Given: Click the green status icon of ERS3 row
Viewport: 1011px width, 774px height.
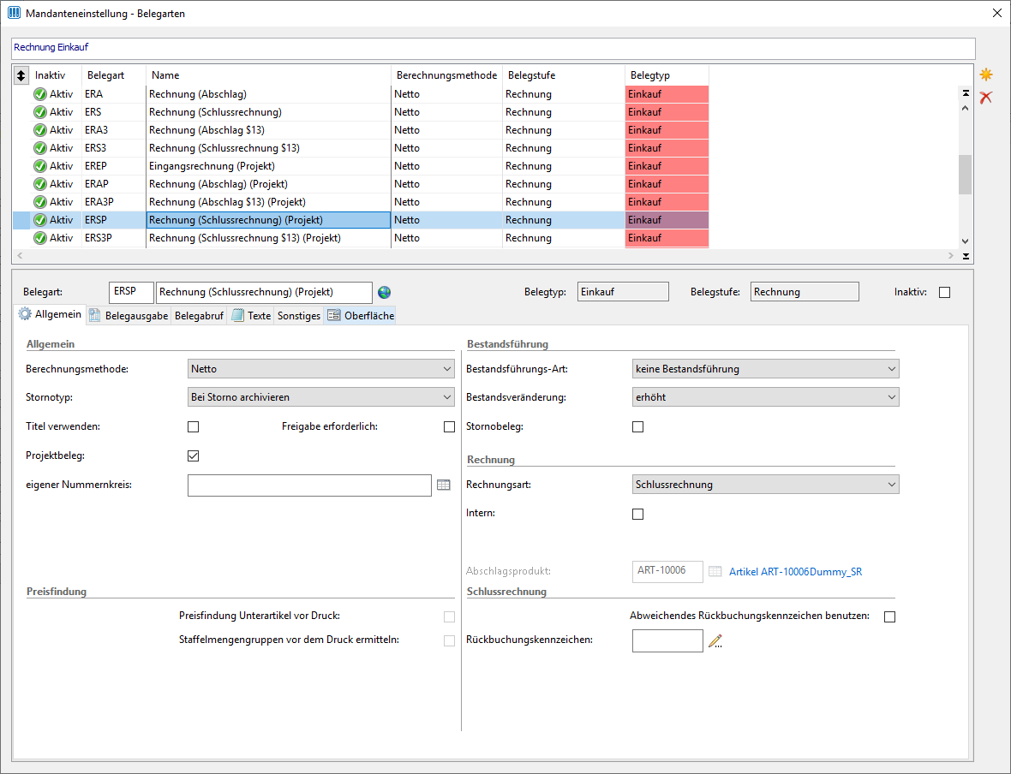Looking at the screenshot, I should [x=40, y=148].
